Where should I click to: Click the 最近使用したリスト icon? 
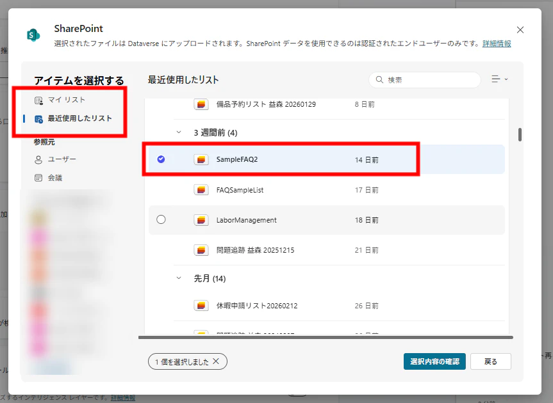pyautogui.click(x=38, y=119)
